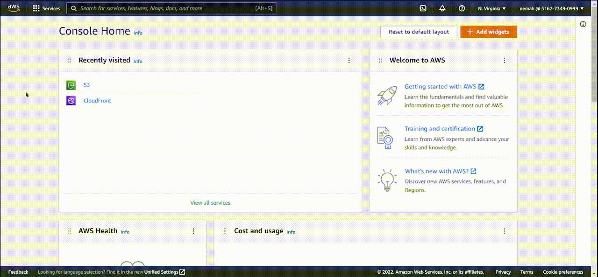Expand the nemah account dropdown

coord(551,8)
